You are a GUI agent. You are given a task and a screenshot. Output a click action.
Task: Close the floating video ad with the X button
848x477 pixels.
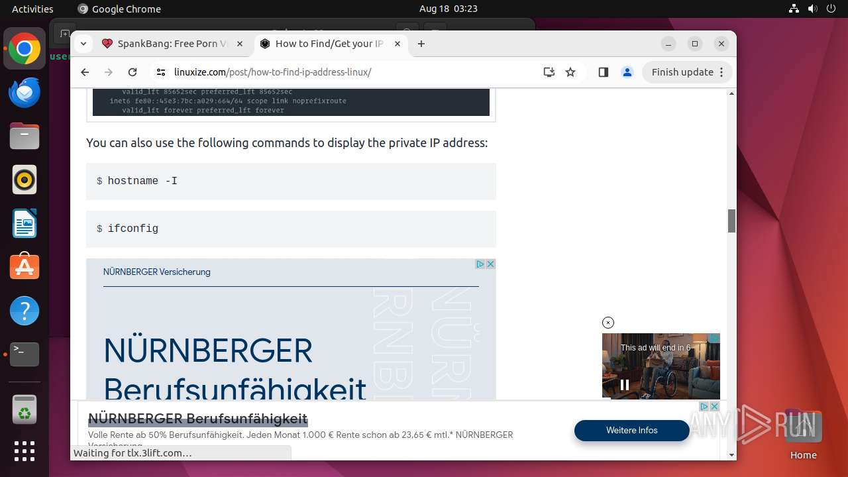[x=608, y=323]
